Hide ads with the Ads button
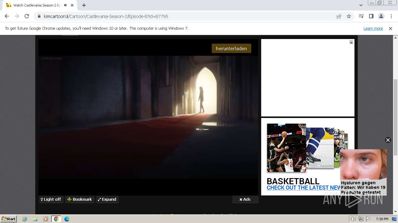The width and height of the screenshot is (398, 223). (245, 199)
